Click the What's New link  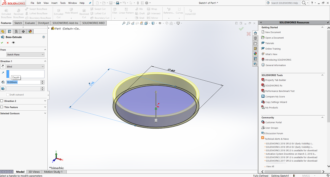pyautogui.click(x=271, y=54)
